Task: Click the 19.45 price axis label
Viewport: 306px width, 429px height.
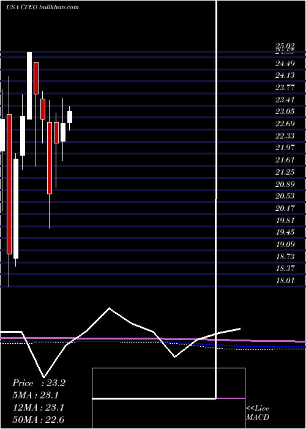Action: [x=285, y=232]
